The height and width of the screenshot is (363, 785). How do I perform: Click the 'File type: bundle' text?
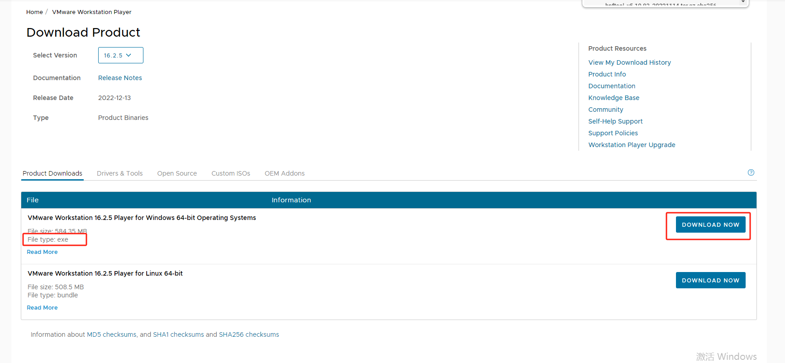point(52,295)
